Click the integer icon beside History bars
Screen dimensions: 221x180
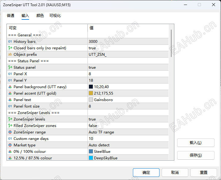point(10,41)
